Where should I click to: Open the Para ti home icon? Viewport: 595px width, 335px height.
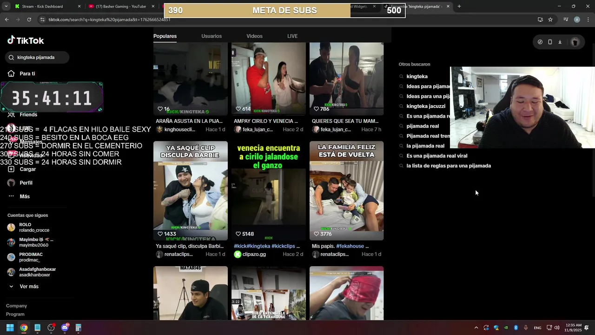click(11, 74)
